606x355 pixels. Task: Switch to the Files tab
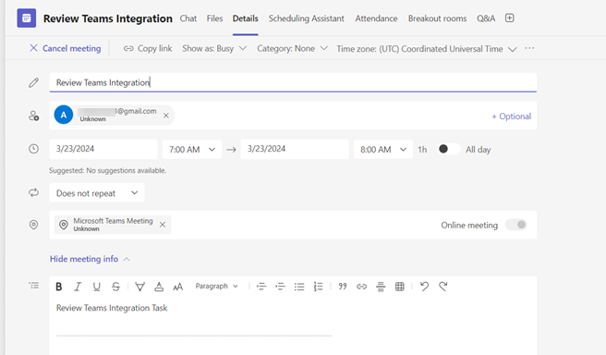coord(214,18)
